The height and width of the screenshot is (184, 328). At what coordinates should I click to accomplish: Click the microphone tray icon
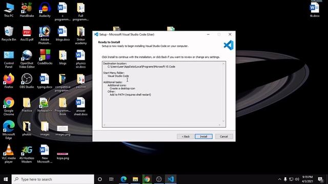tap(285, 179)
